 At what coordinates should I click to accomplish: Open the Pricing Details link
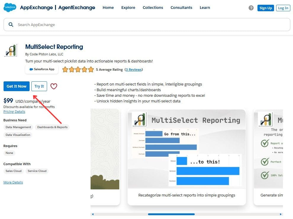coord(14,112)
